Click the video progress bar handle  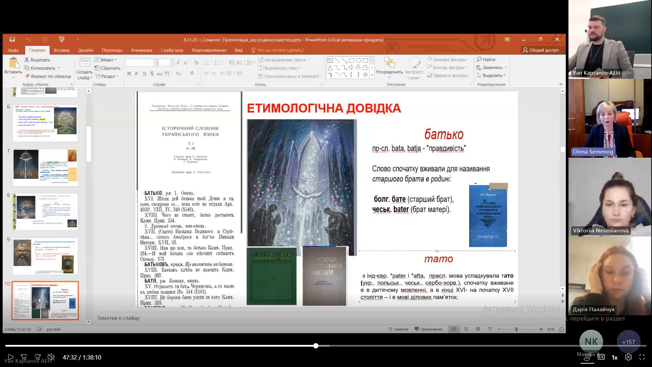(x=316, y=346)
